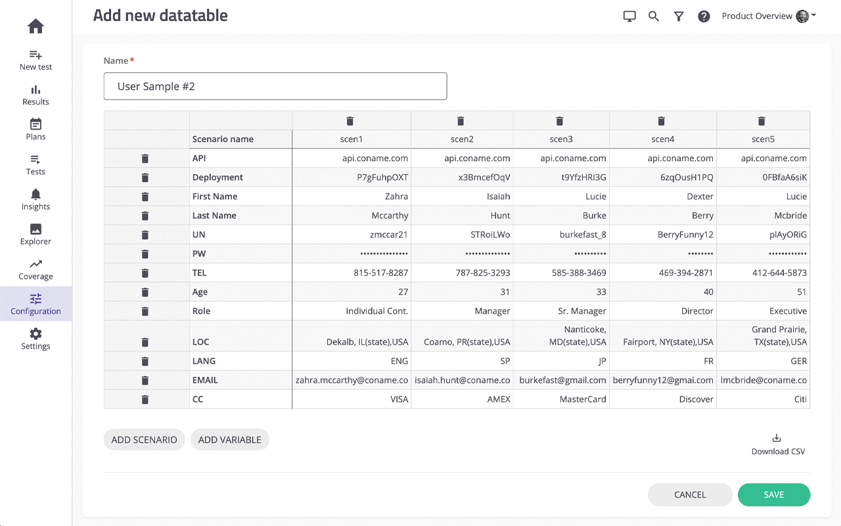Open the account menu via the avatar

802,16
